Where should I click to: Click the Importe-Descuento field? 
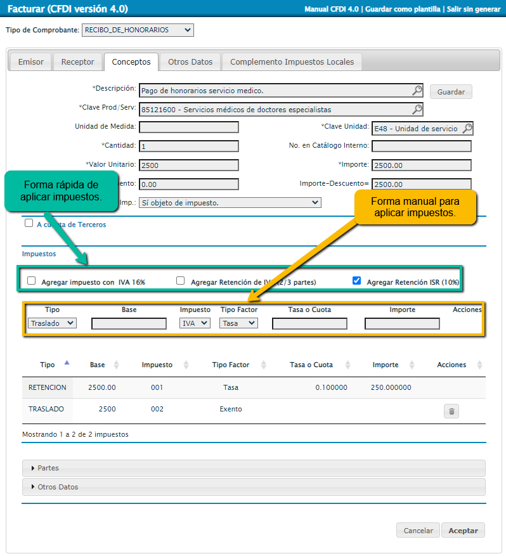[422, 184]
